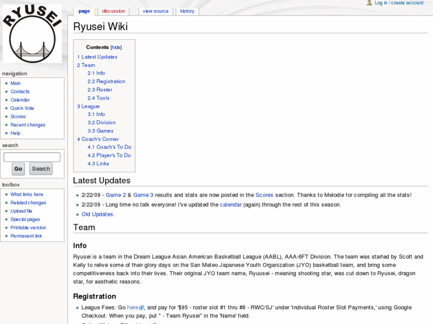Jump to '3 League' in contents
The width and height of the screenshot is (433, 324).
click(x=88, y=106)
